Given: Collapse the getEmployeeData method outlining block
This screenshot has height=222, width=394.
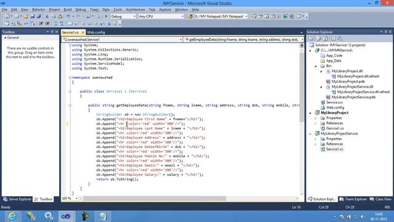Looking at the screenshot, I should point(70,105).
